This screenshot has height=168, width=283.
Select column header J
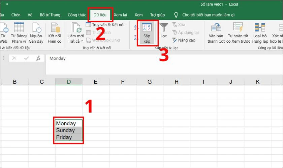click(x=230, y=82)
